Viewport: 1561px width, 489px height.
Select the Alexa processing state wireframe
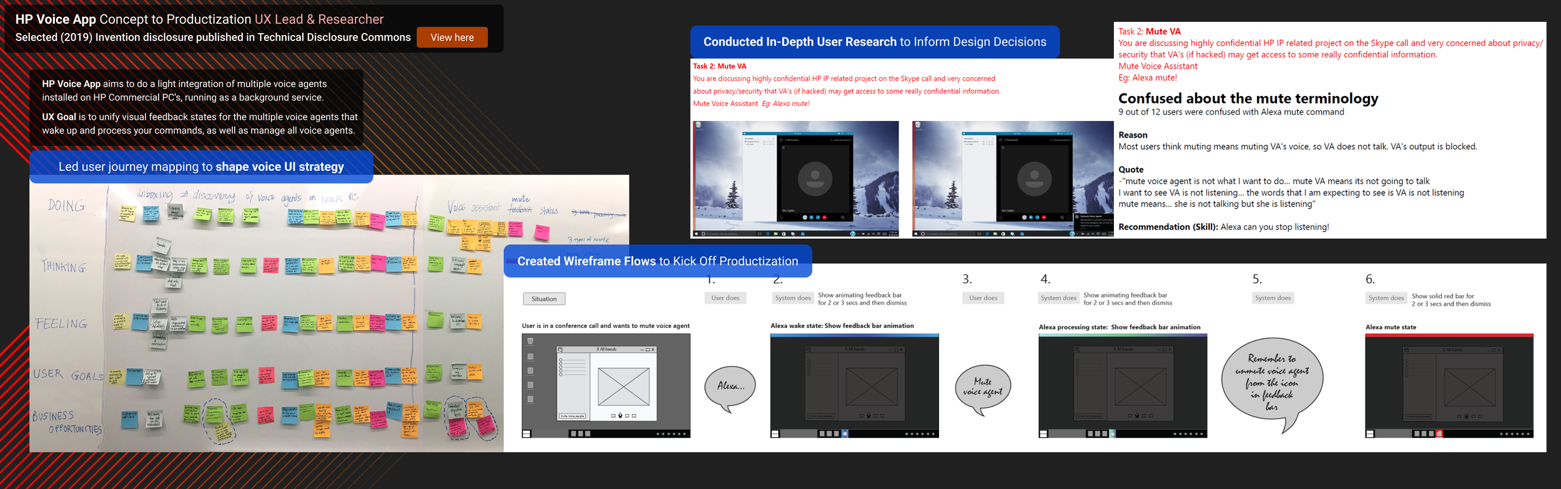pyautogui.click(x=1123, y=385)
